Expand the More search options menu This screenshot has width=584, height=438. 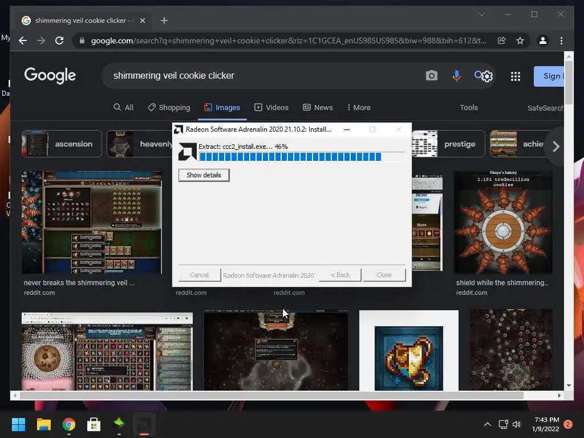pos(358,107)
